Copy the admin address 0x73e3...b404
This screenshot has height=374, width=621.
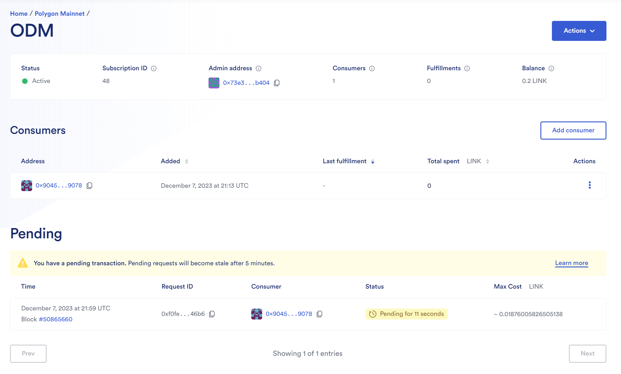[x=276, y=83]
